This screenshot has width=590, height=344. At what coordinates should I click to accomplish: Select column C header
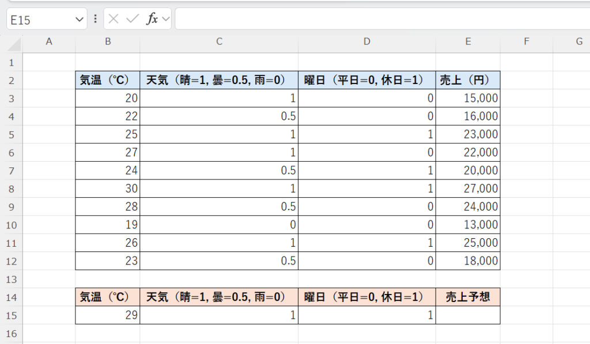point(219,41)
